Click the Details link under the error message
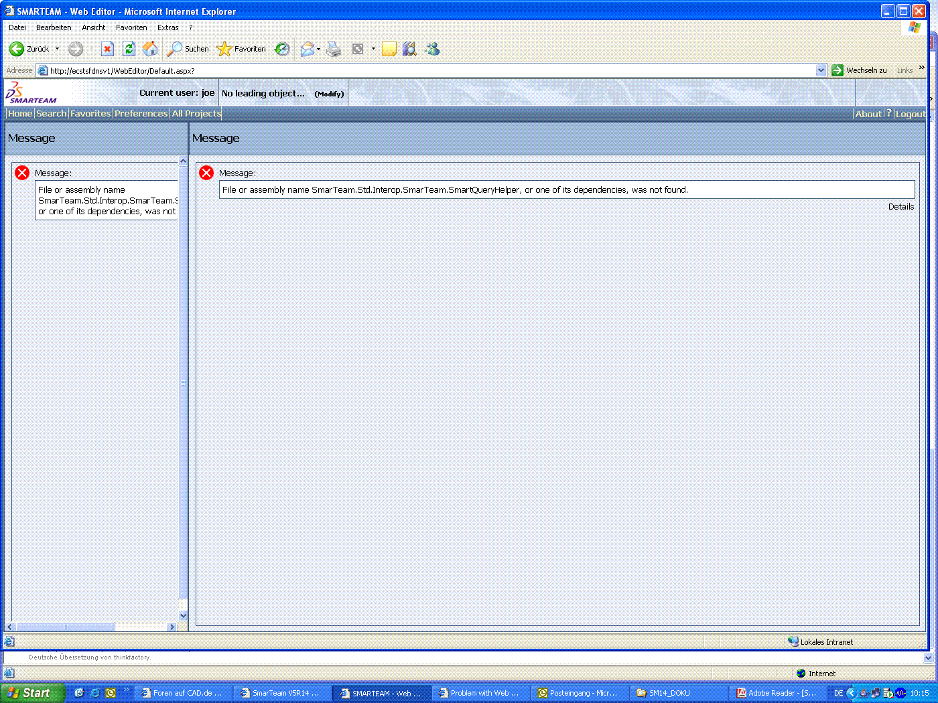This screenshot has width=938, height=703. tap(901, 207)
